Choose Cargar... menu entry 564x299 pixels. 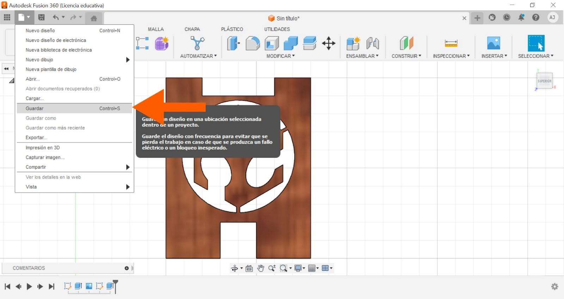pyautogui.click(x=74, y=98)
